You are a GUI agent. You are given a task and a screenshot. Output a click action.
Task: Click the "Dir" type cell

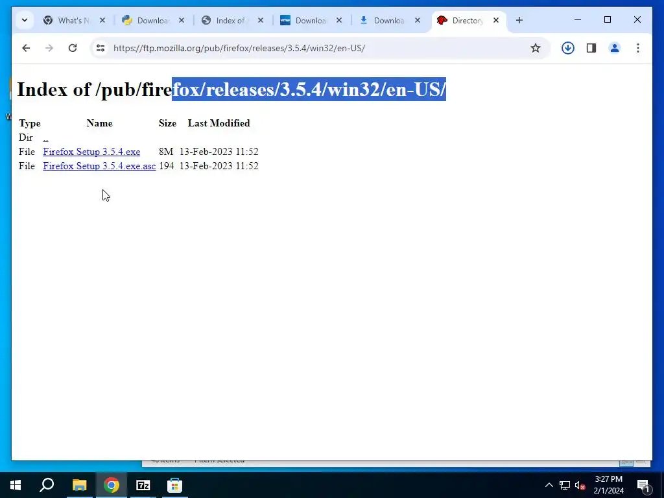coord(26,137)
